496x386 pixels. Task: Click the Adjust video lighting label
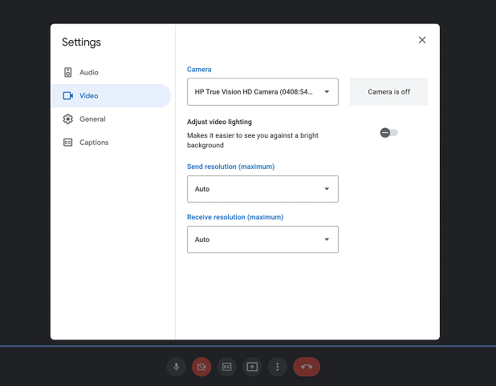[x=219, y=122]
